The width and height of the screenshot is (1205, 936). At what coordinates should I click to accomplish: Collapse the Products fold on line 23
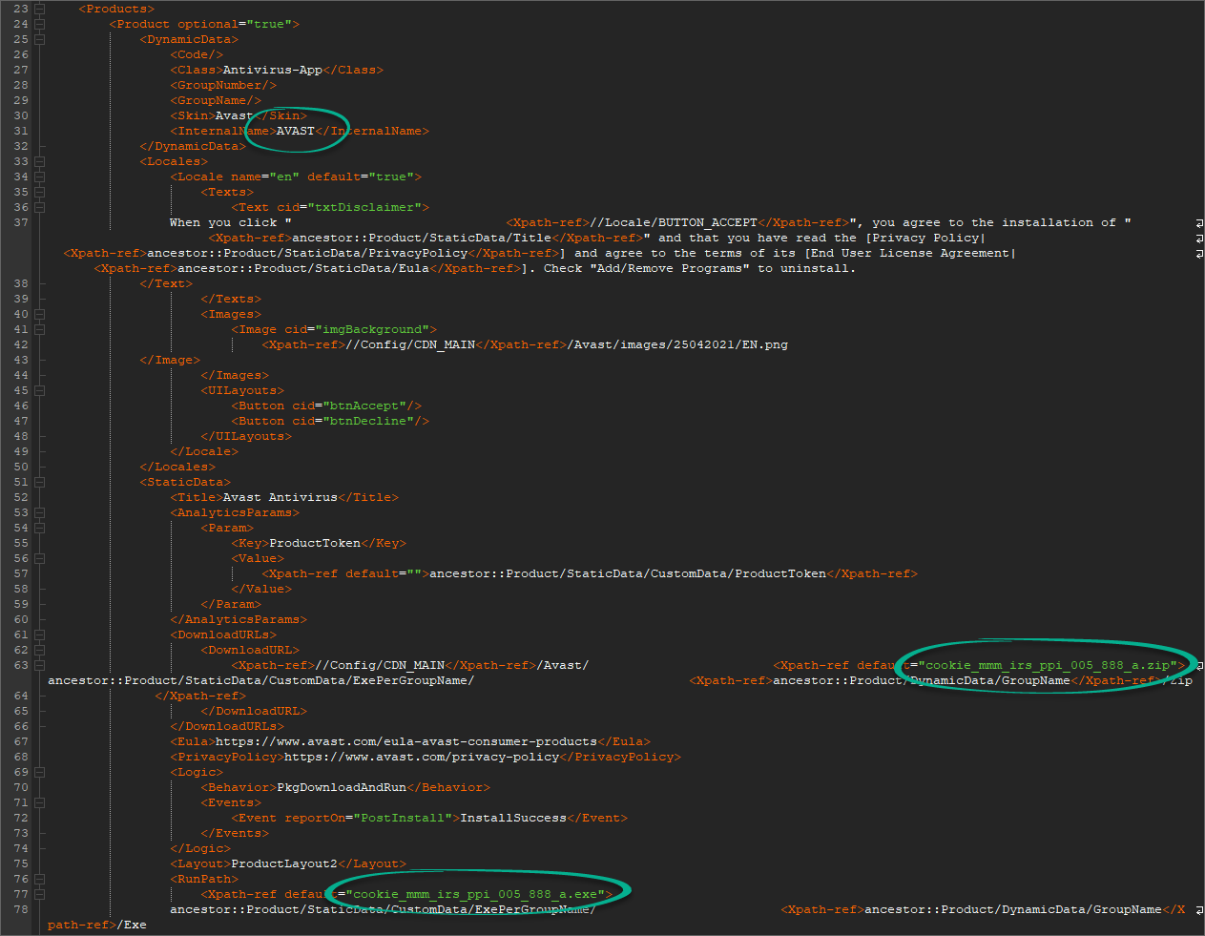point(40,9)
